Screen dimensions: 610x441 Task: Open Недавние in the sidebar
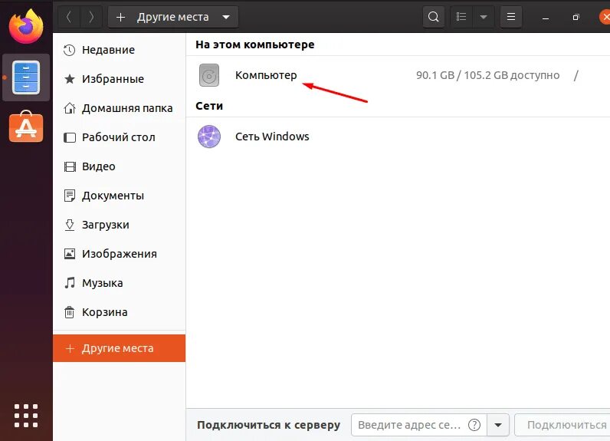[108, 50]
